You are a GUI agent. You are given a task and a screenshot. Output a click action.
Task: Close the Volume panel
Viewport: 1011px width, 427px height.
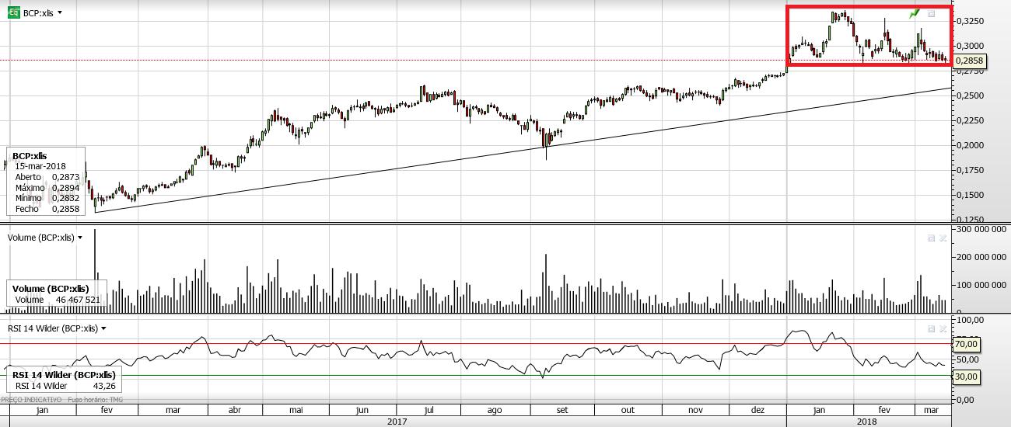[943, 238]
